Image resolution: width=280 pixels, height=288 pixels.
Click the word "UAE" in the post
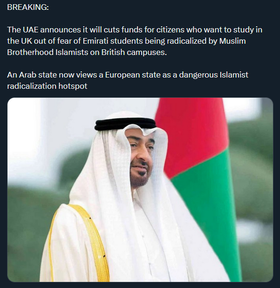pos(31,30)
